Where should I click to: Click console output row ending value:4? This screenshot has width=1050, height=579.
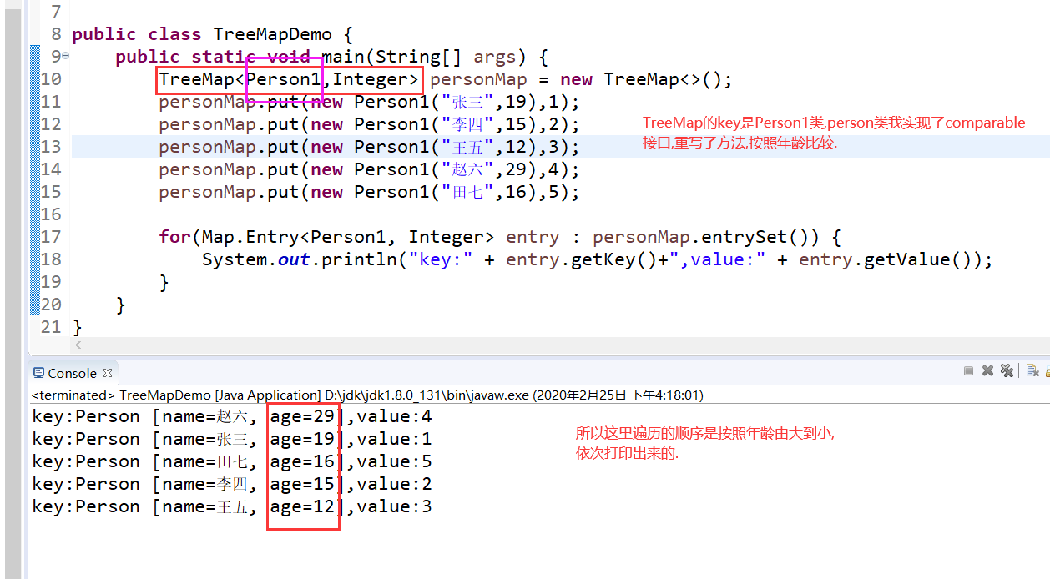click(232, 416)
